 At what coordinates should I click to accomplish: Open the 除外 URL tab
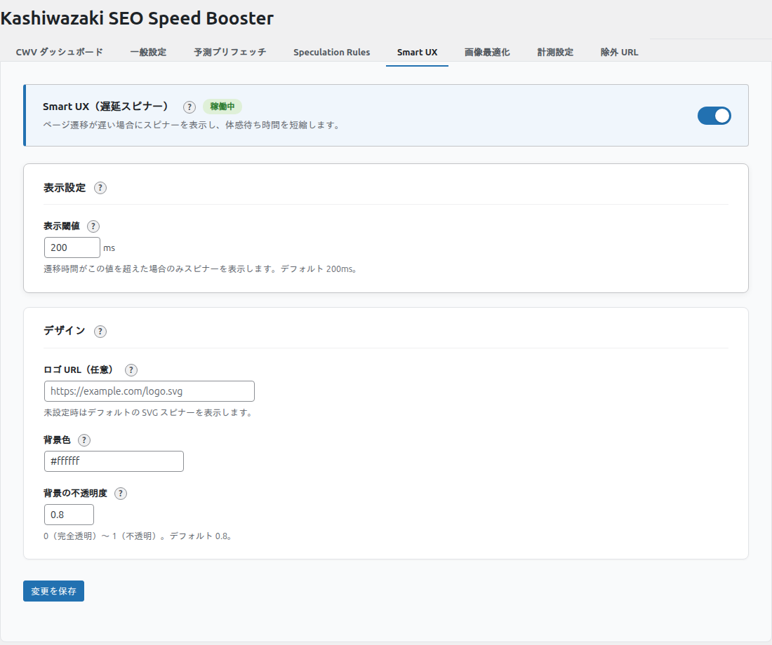(x=619, y=51)
